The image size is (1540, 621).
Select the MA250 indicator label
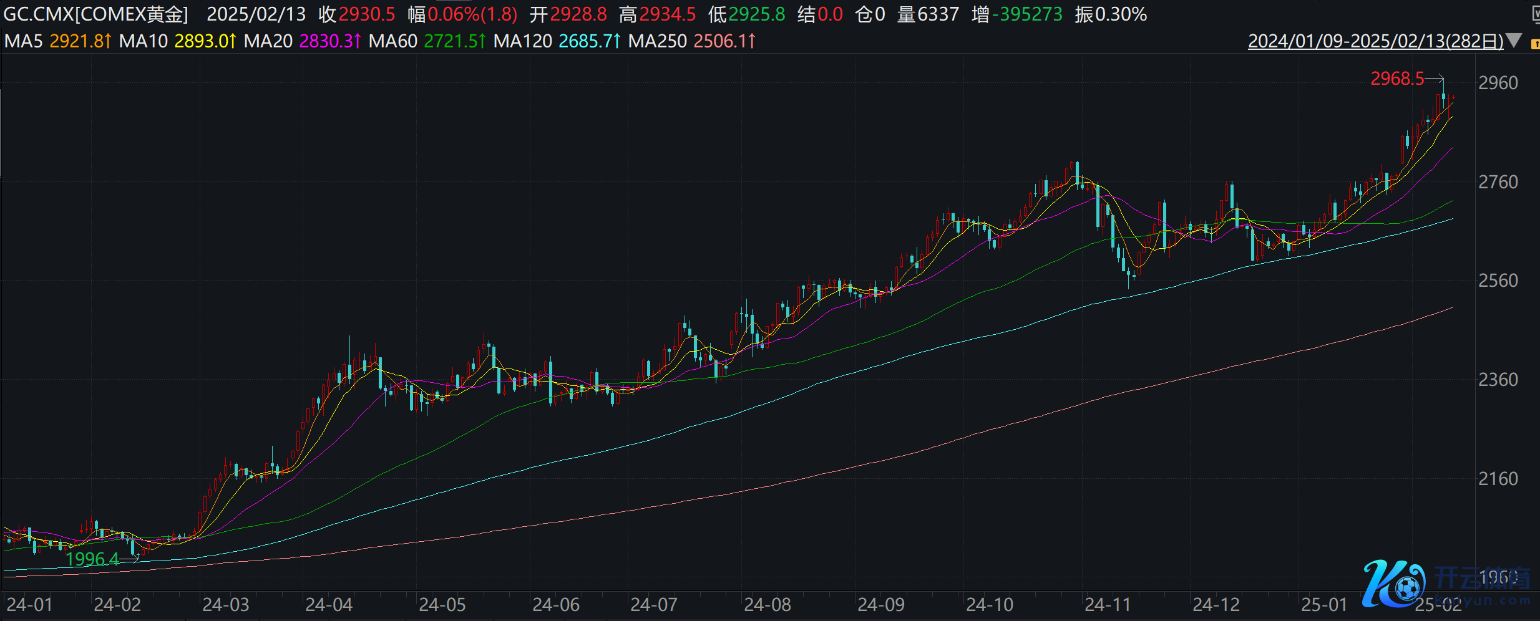657,41
